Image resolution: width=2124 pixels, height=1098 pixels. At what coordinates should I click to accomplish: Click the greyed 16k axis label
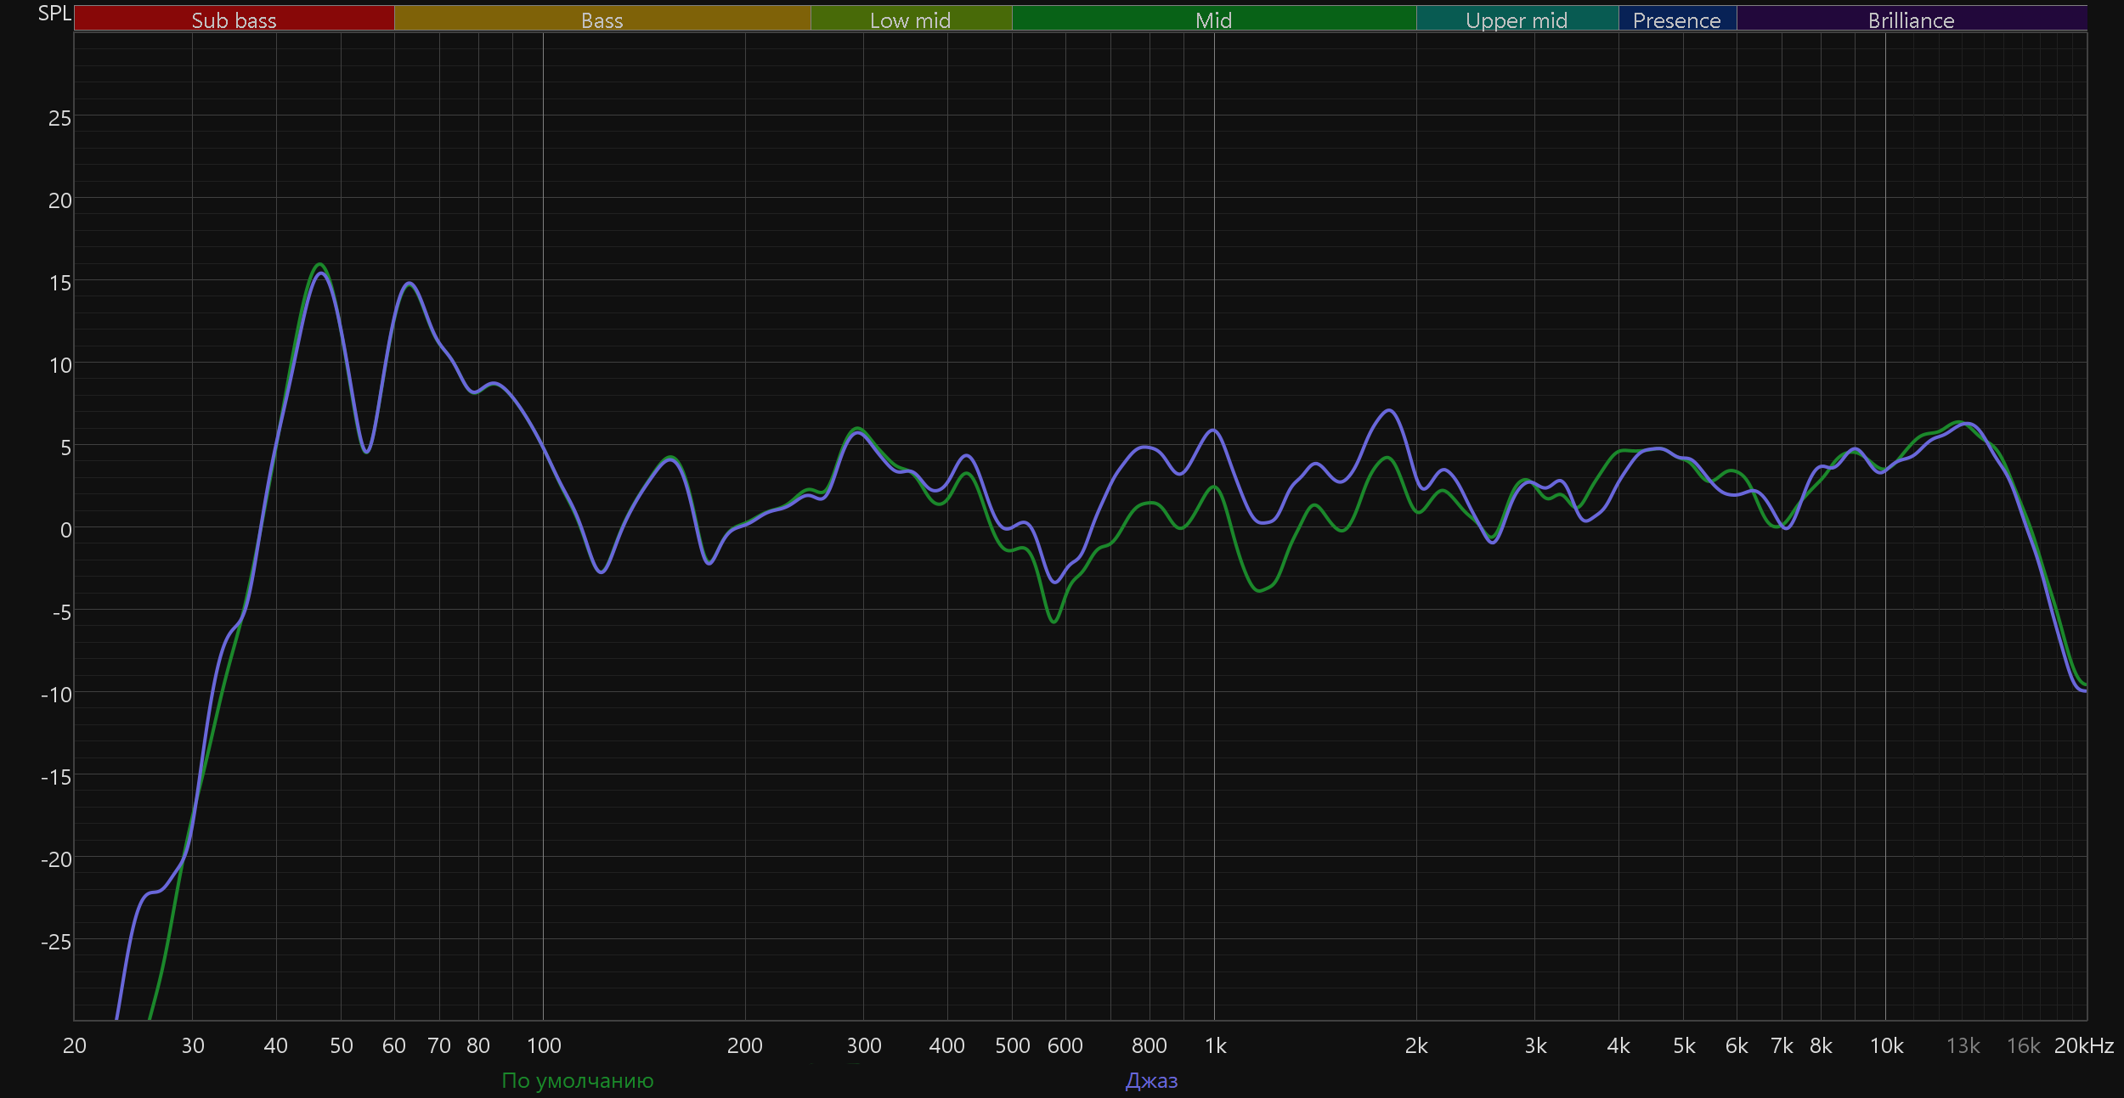(x=2023, y=1045)
